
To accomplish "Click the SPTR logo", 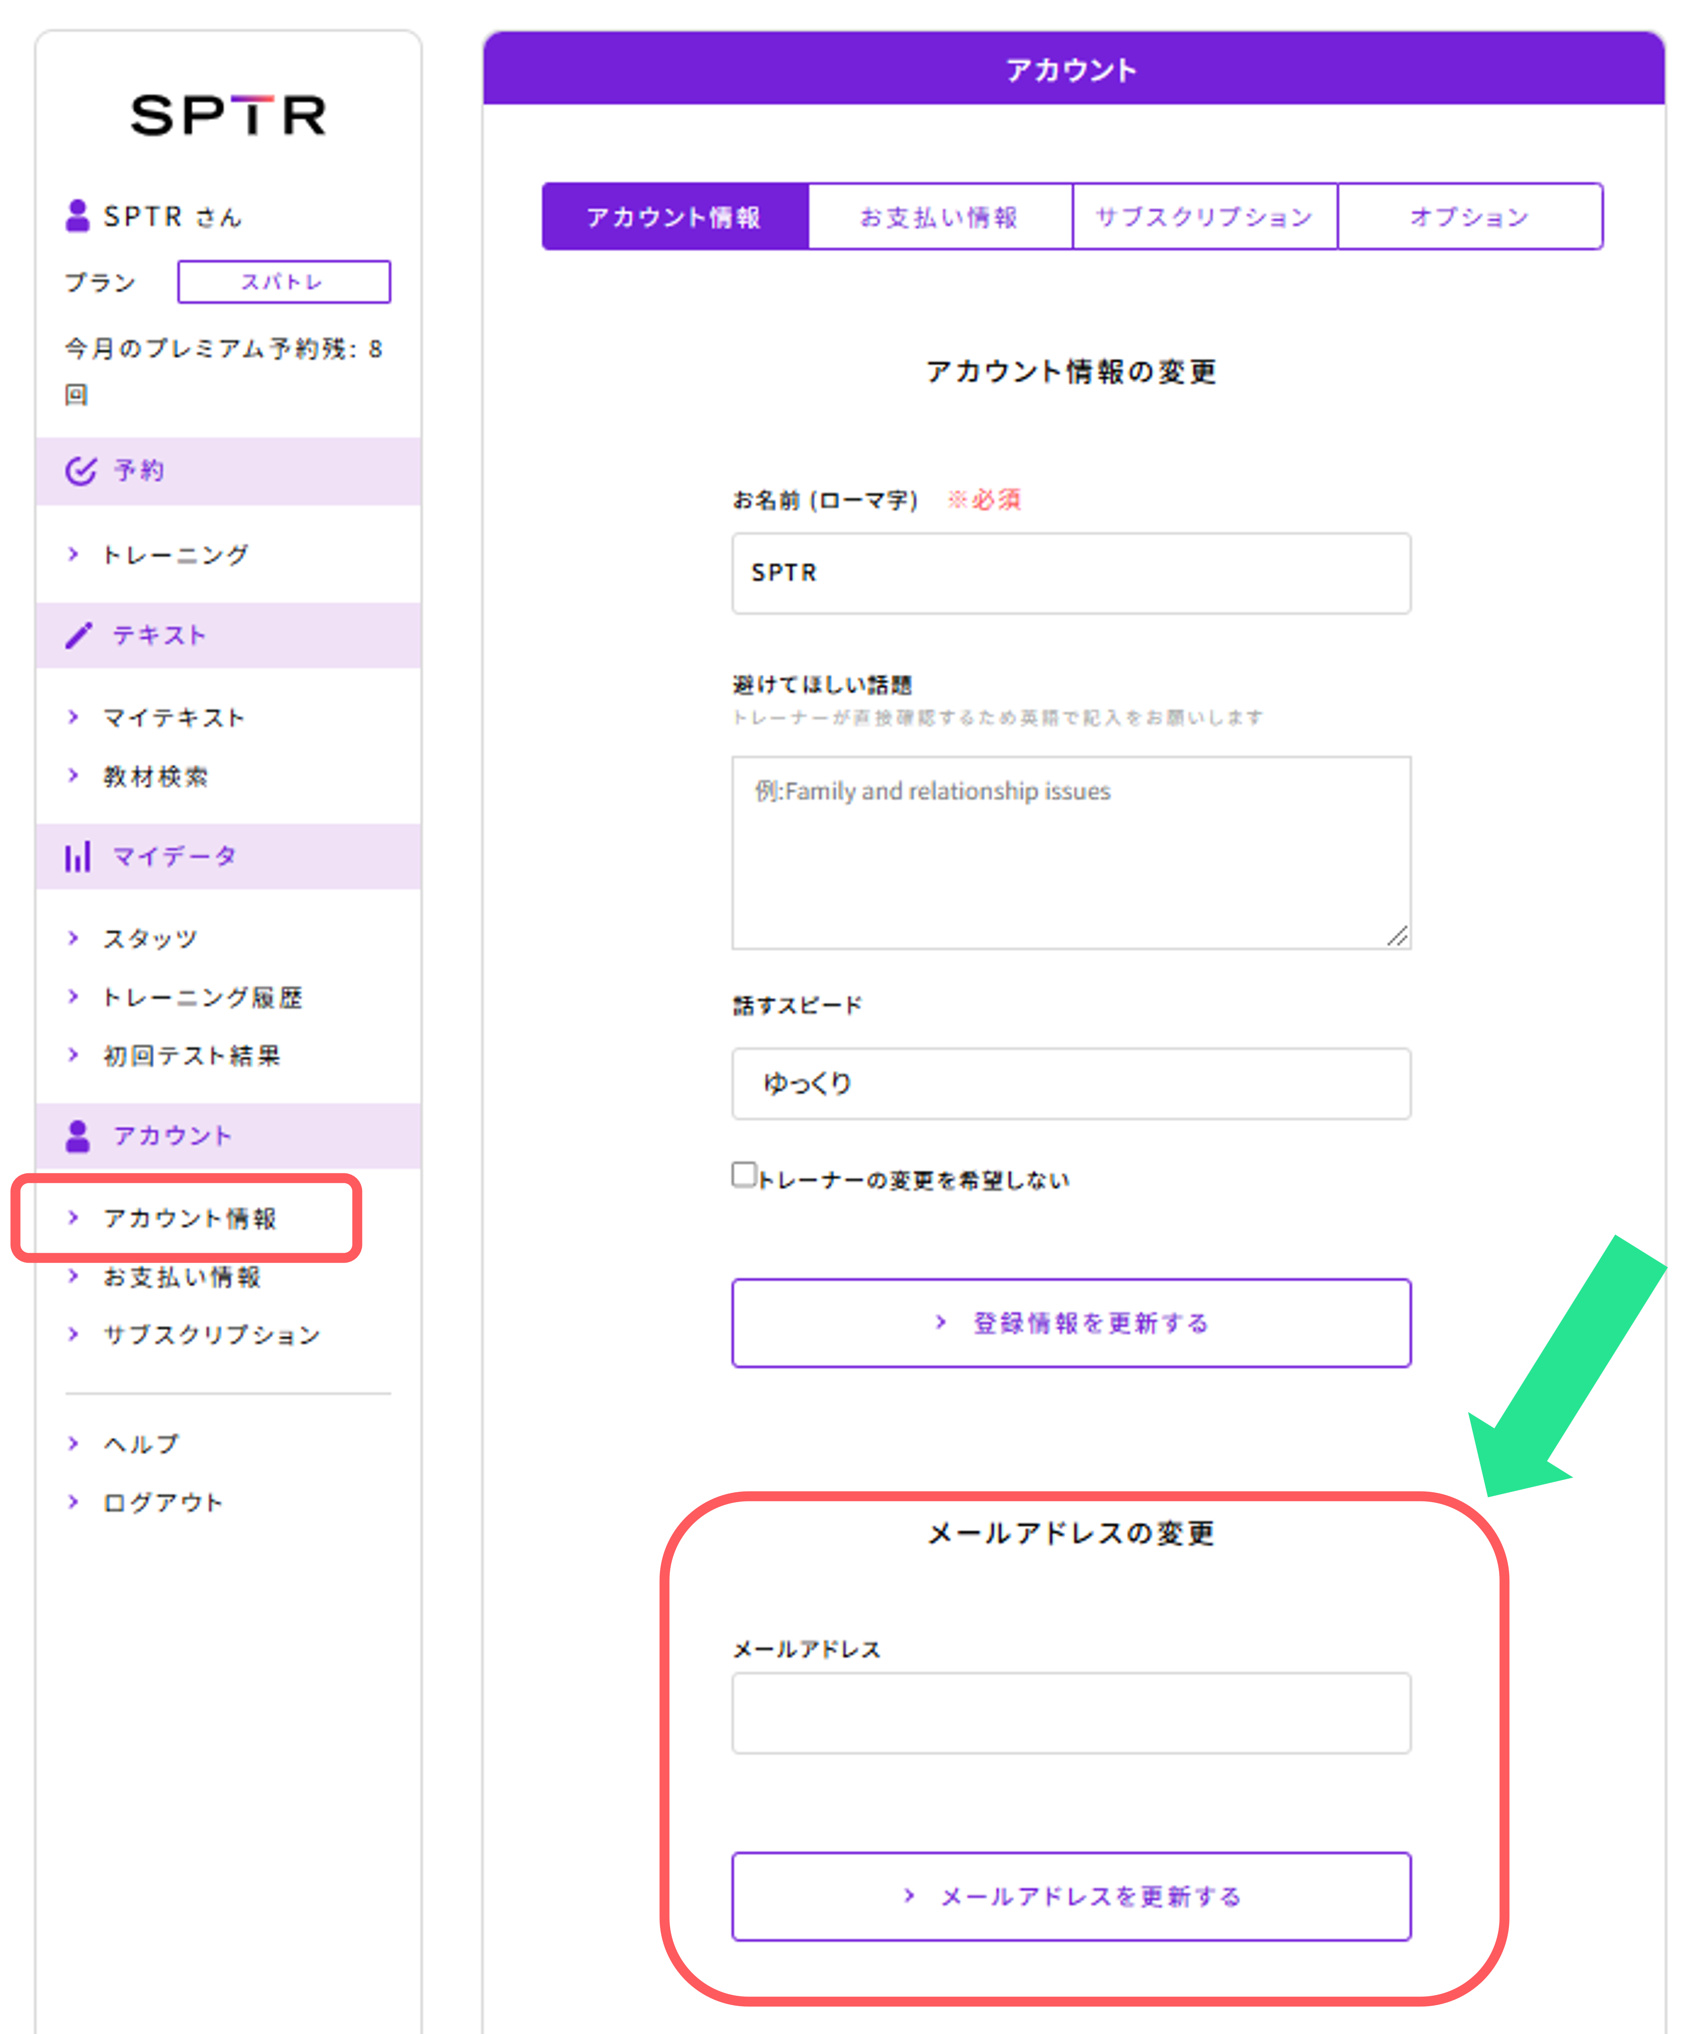I will pyautogui.click(x=229, y=115).
